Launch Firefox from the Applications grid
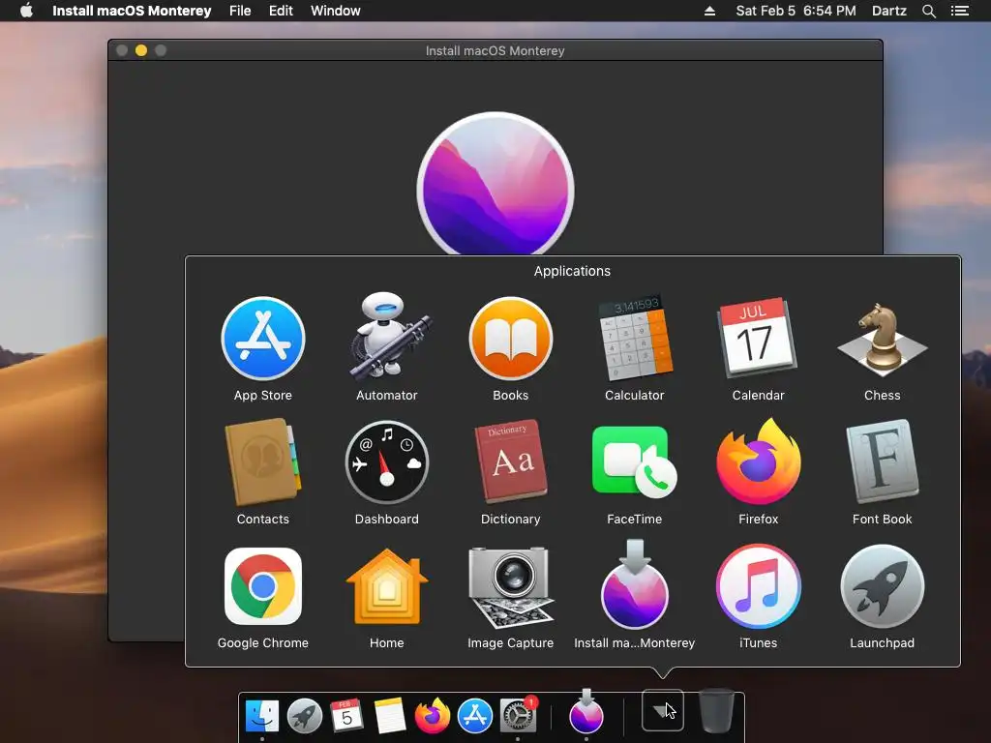 [759, 461]
